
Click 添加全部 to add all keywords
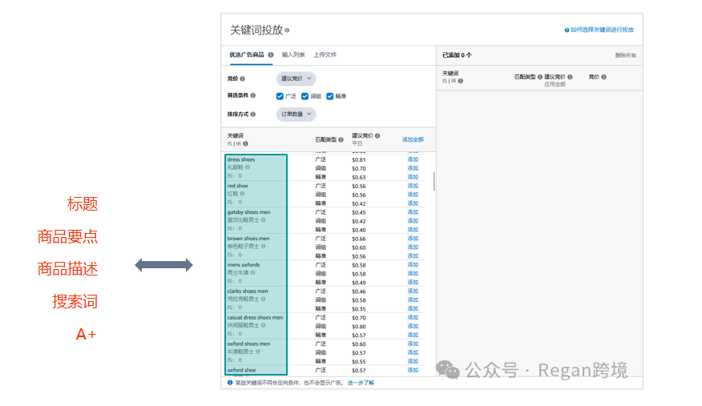pyautogui.click(x=413, y=139)
